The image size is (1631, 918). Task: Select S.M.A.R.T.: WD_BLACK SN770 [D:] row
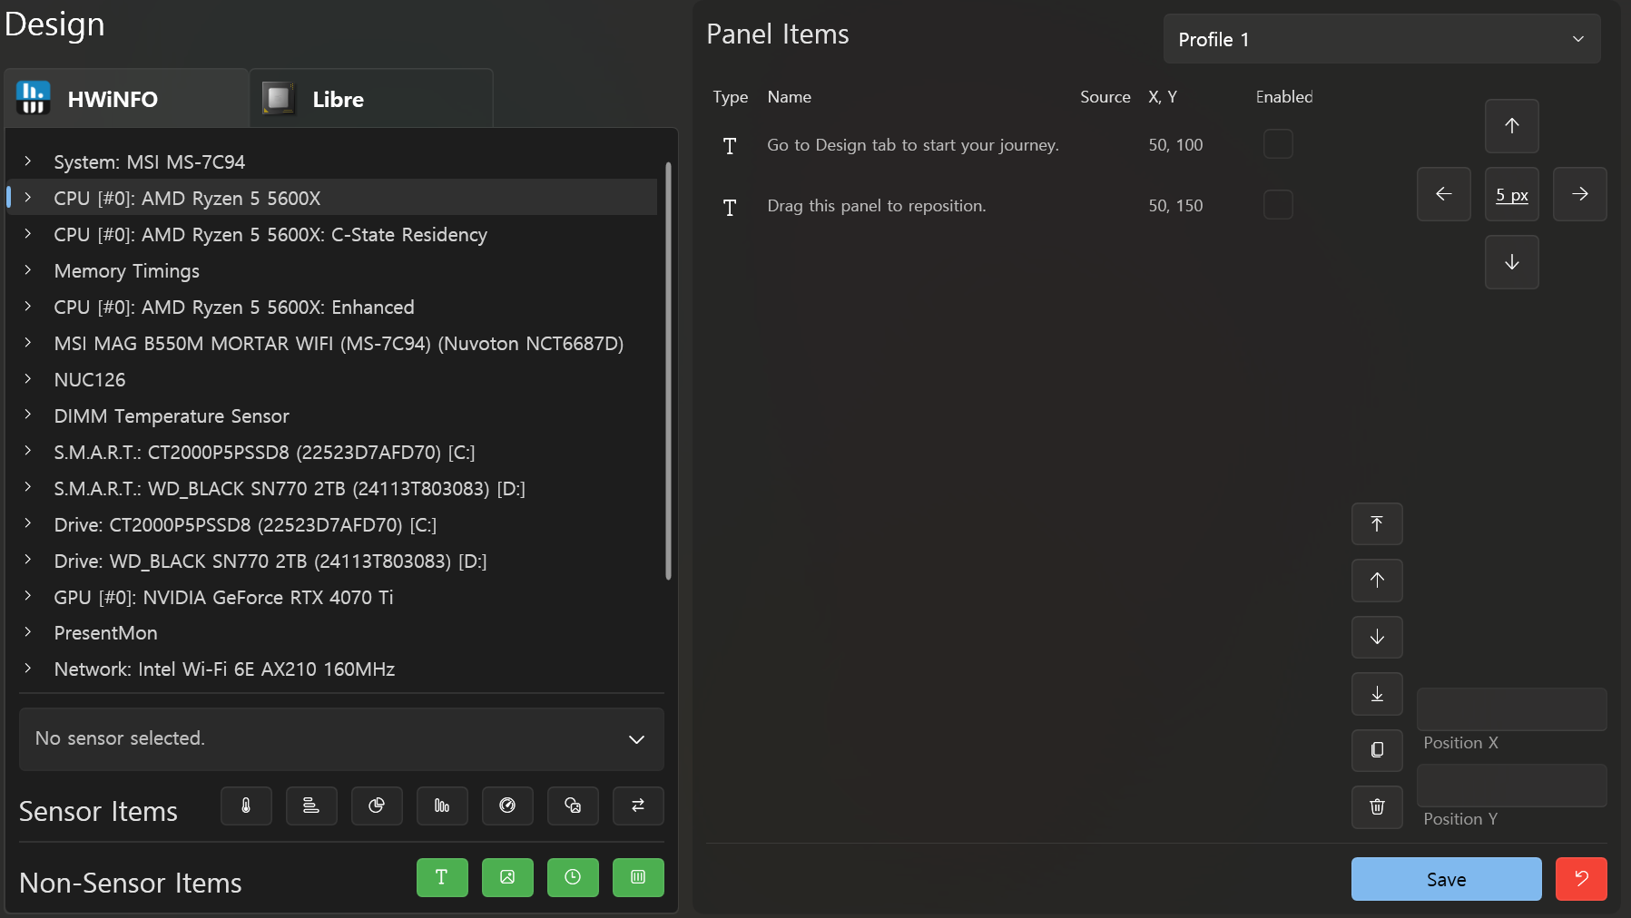click(332, 488)
